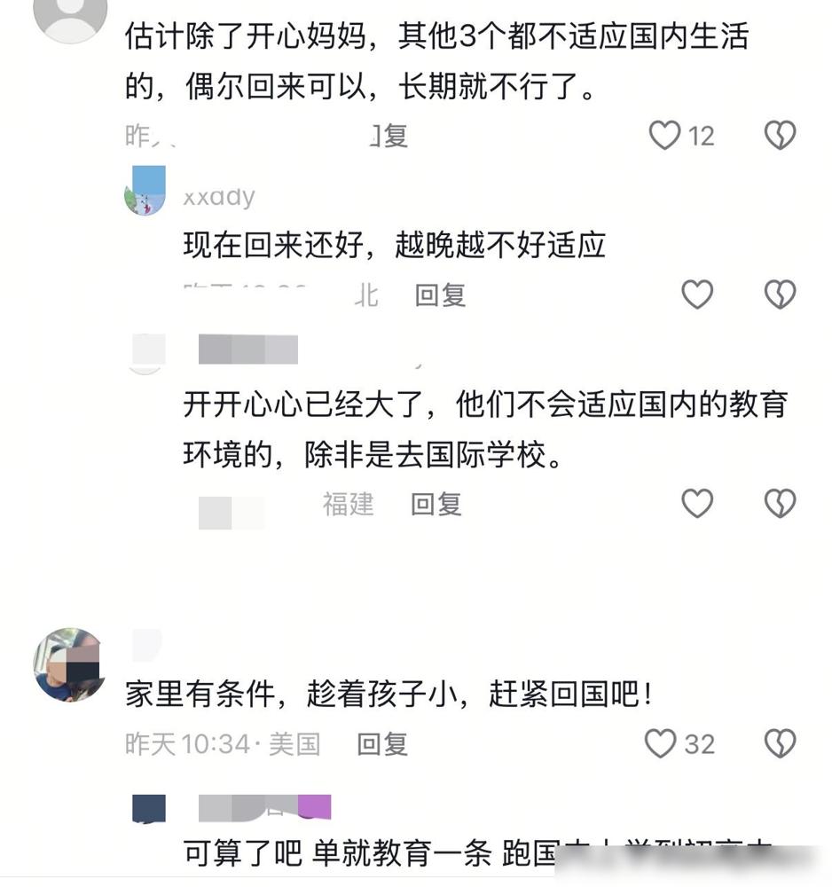Dislike the 福建 reply about 国际学校
Image resolution: width=832 pixels, height=887 pixels.
(780, 504)
